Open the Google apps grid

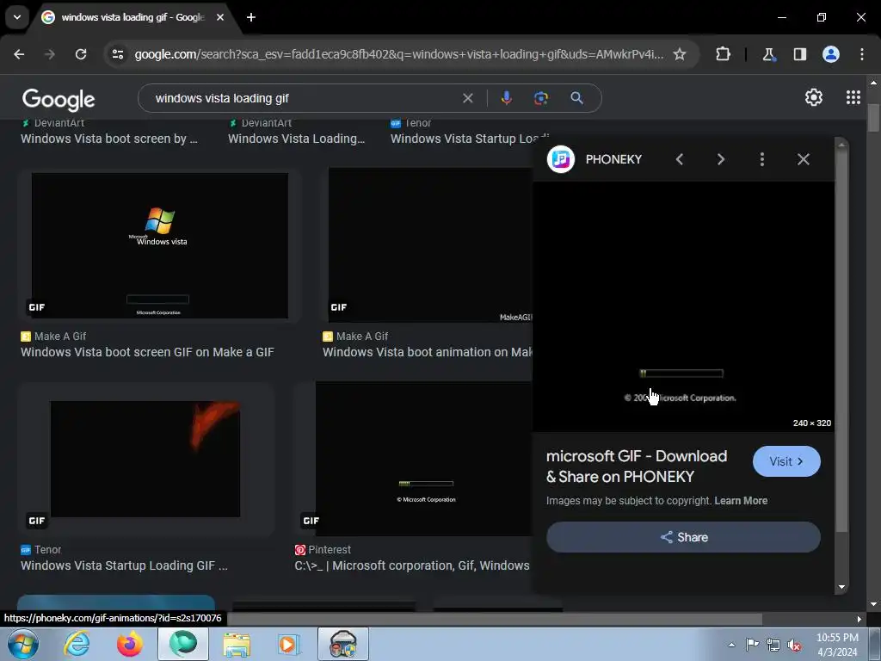tap(853, 98)
